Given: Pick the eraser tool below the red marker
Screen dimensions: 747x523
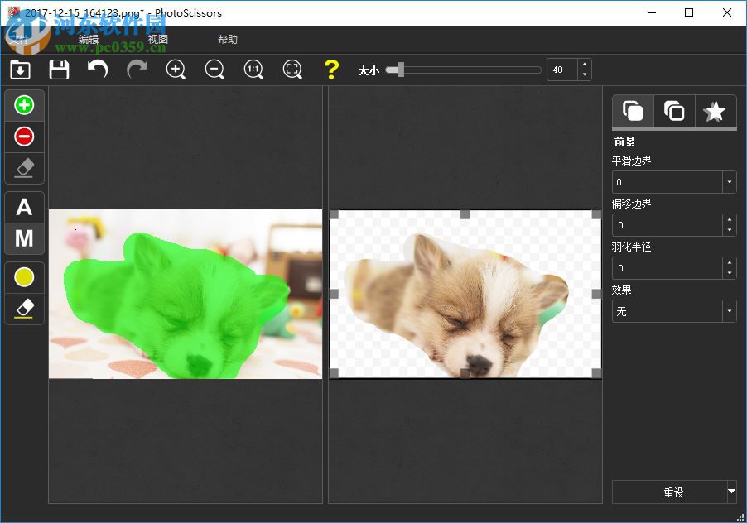Looking at the screenshot, I should pos(24,168).
